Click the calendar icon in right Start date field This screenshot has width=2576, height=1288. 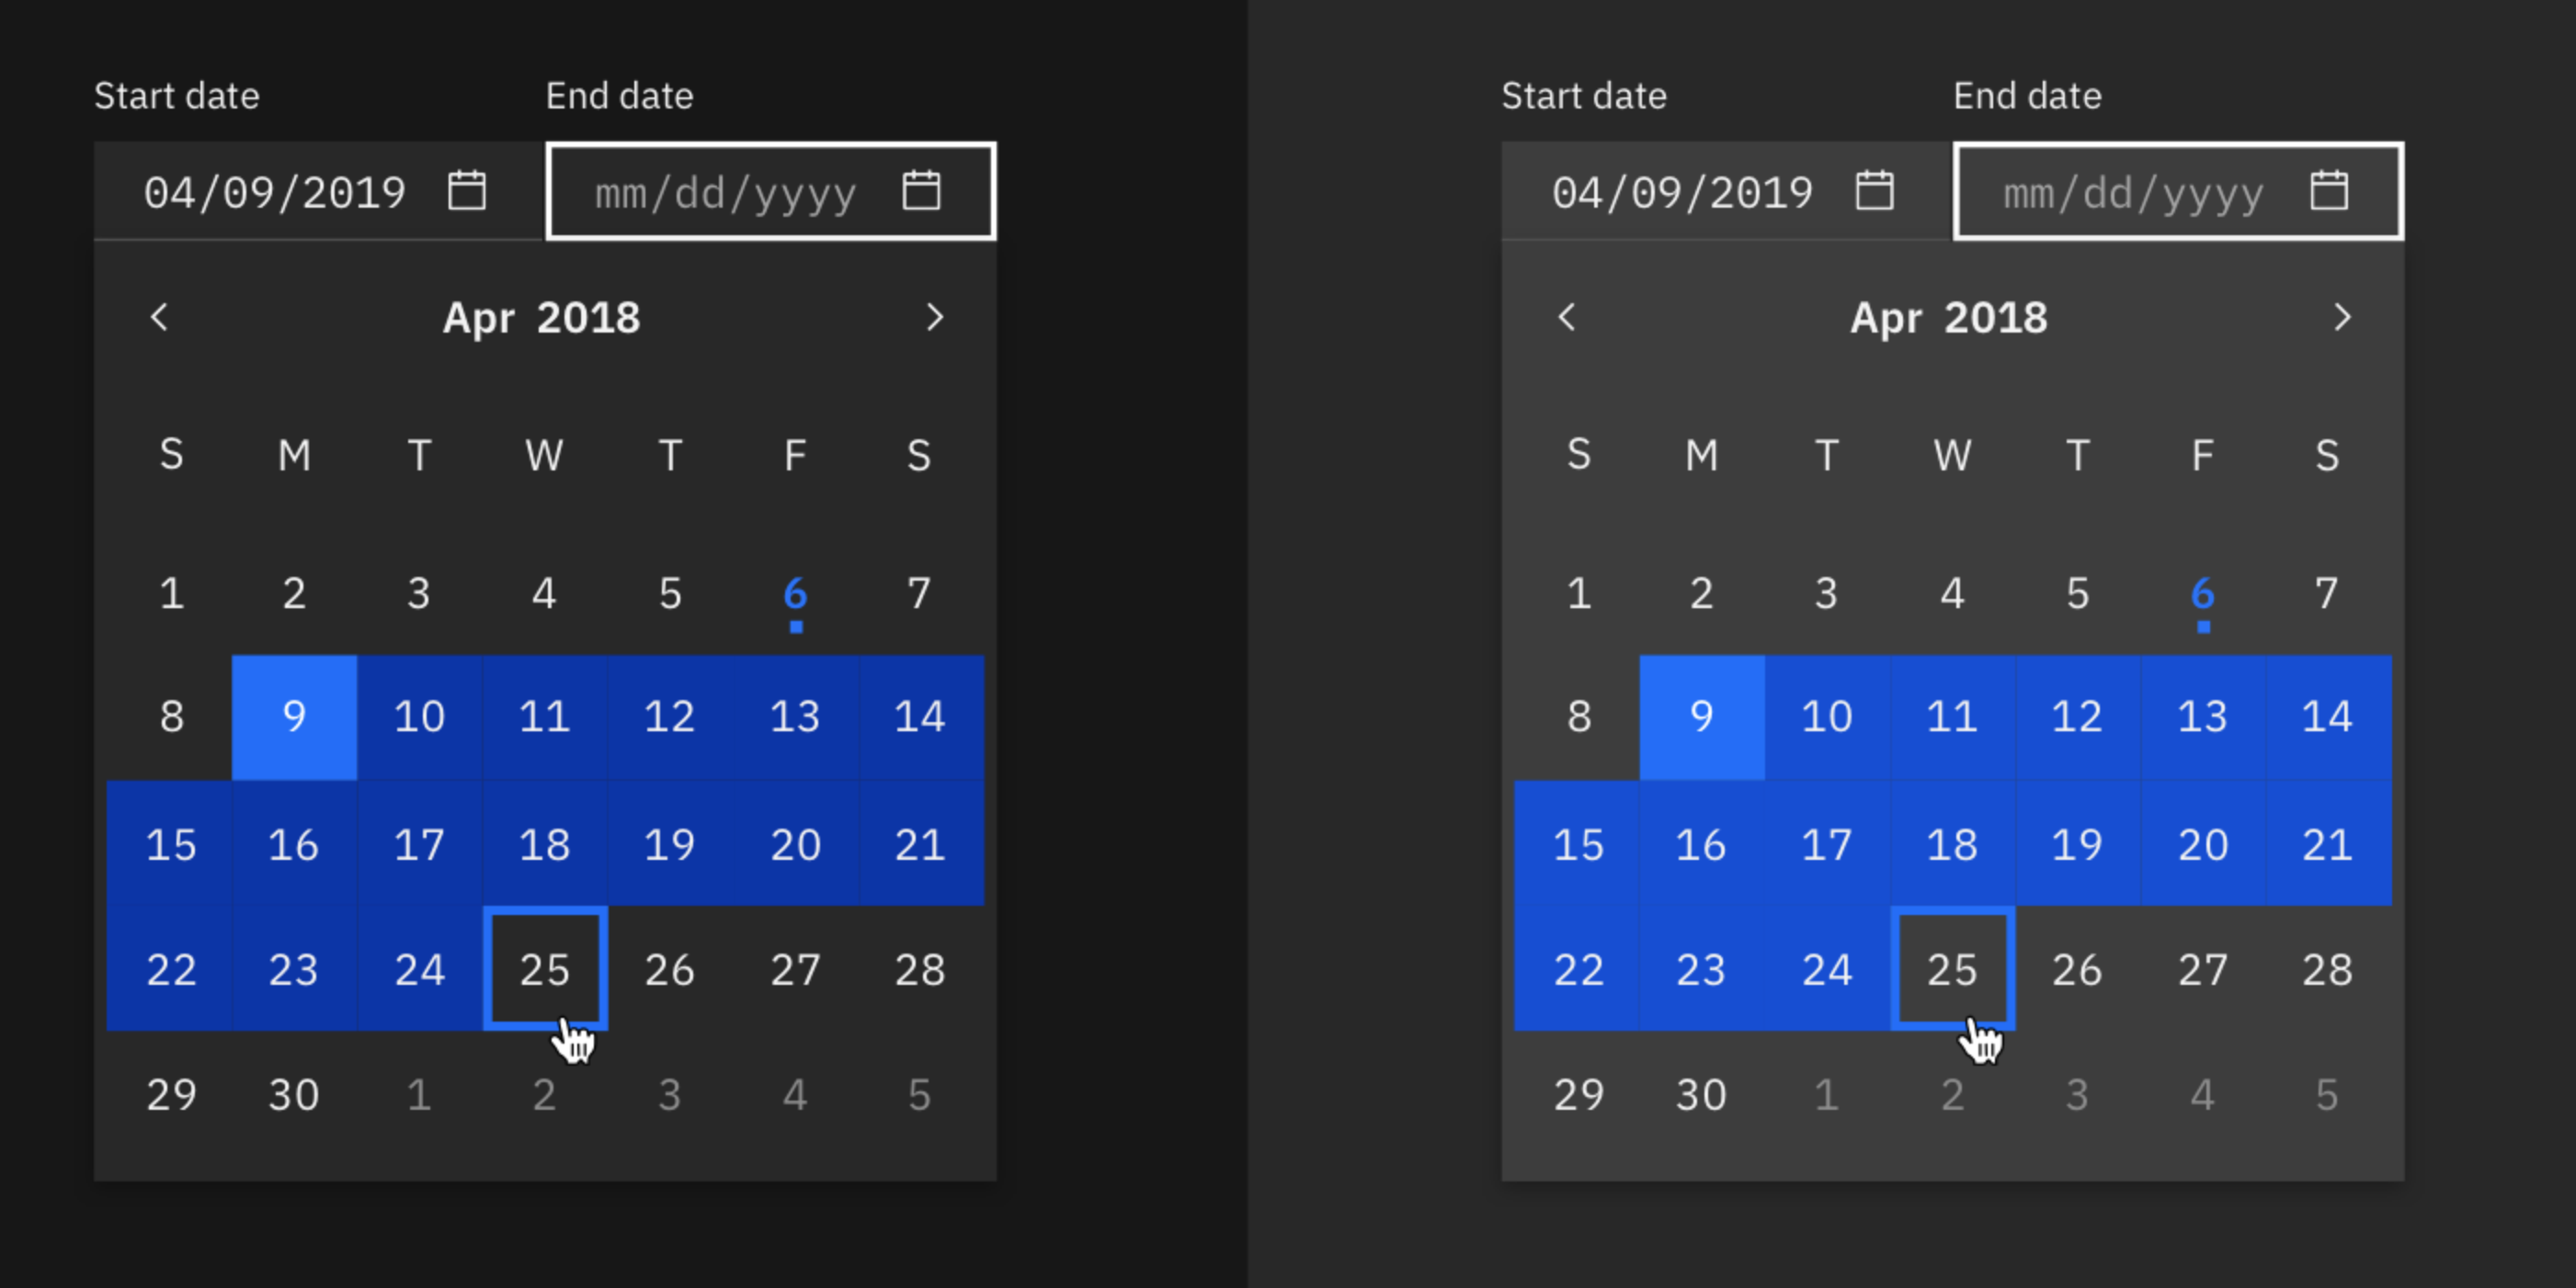[x=1876, y=191]
